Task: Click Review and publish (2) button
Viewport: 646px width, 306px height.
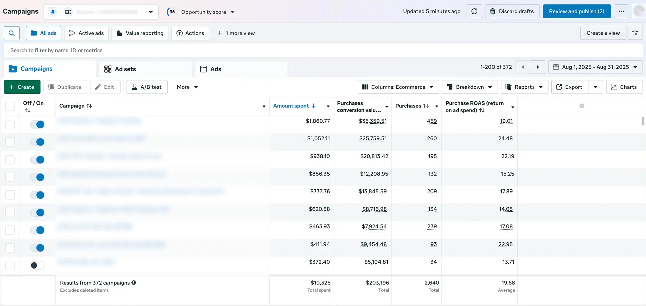Action: click(576, 11)
